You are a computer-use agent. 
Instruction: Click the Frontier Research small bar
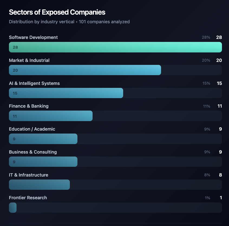click(x=13, y=208)
